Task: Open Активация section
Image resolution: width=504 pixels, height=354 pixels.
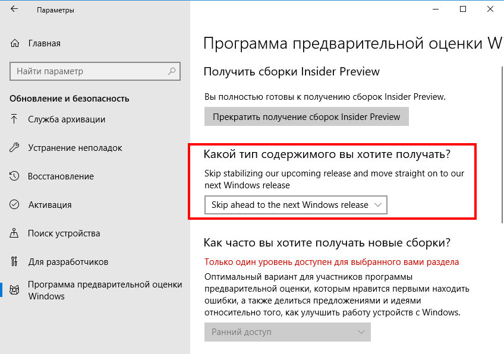Action: [50, 205]
